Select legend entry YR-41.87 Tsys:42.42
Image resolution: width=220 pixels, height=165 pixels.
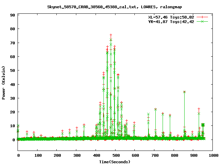(x=171, y=22)
